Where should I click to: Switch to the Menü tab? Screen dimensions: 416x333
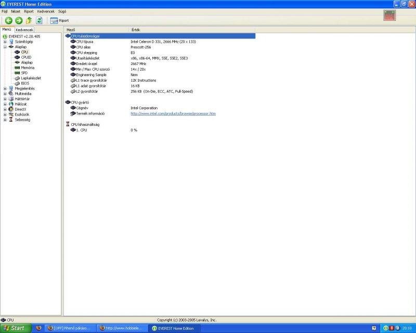click(x=7, y=30)
